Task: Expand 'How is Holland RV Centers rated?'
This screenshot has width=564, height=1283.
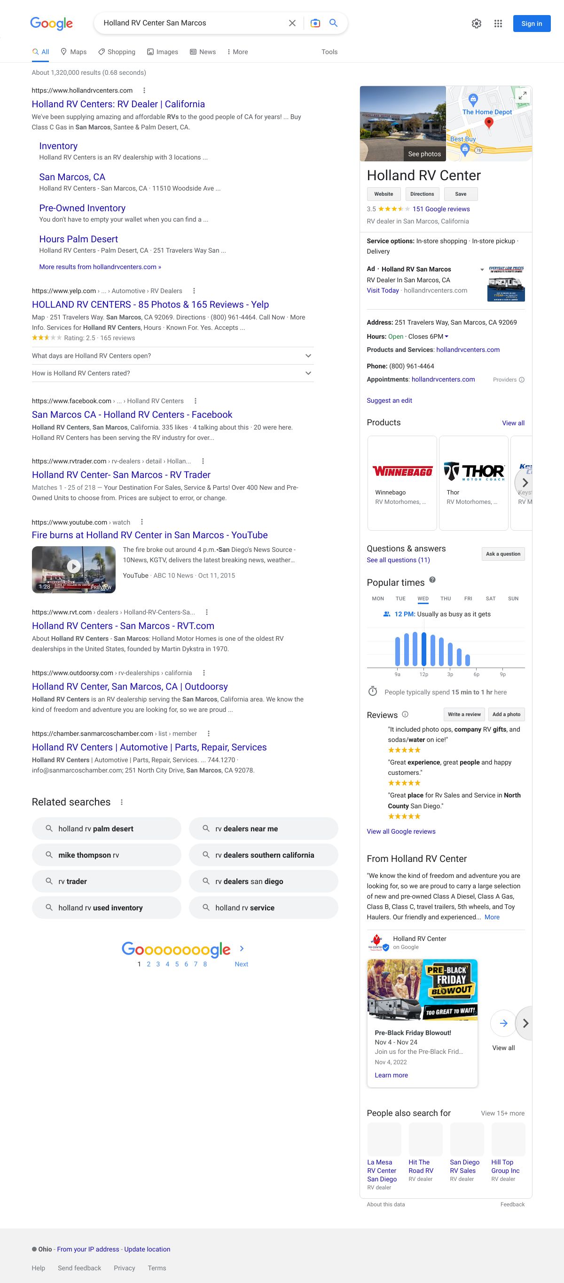Action: (x=308, y=373)
